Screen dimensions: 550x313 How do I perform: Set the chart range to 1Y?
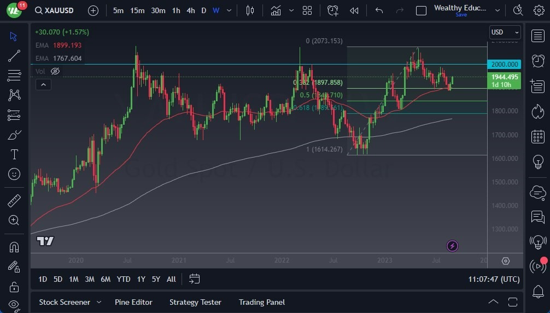click(141, 279)
